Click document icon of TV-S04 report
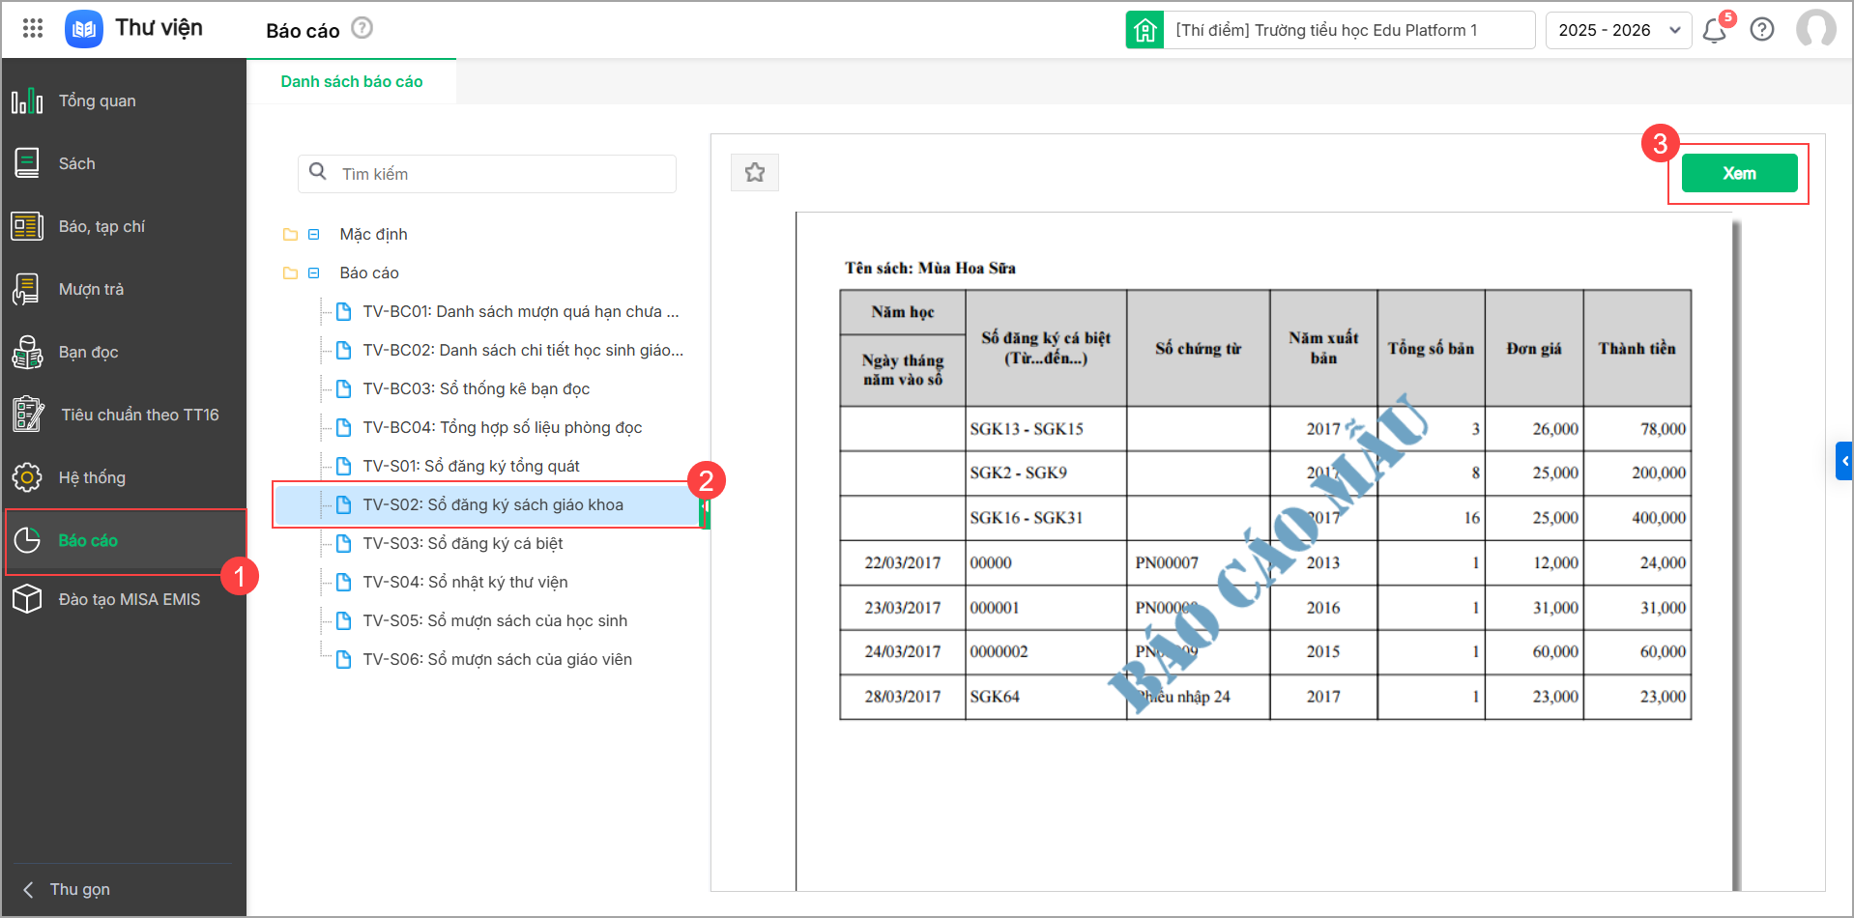 pyautogui.click(x=343, y=582)
